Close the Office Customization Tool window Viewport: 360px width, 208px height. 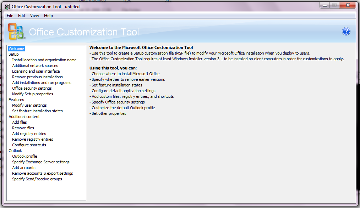[347, 5]
